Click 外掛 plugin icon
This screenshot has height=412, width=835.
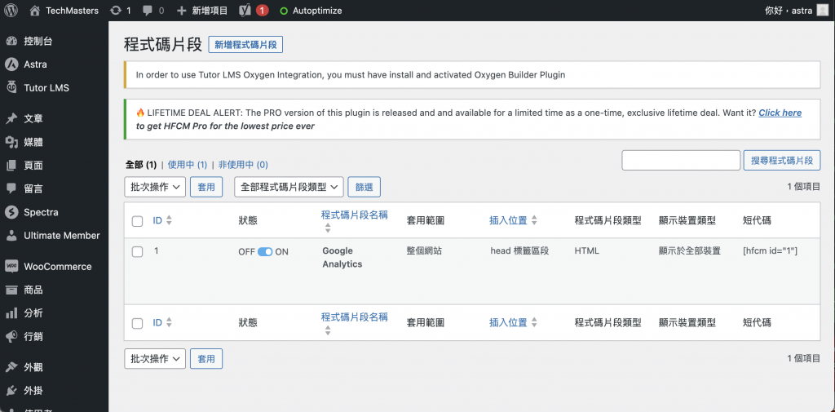(11, 392)
